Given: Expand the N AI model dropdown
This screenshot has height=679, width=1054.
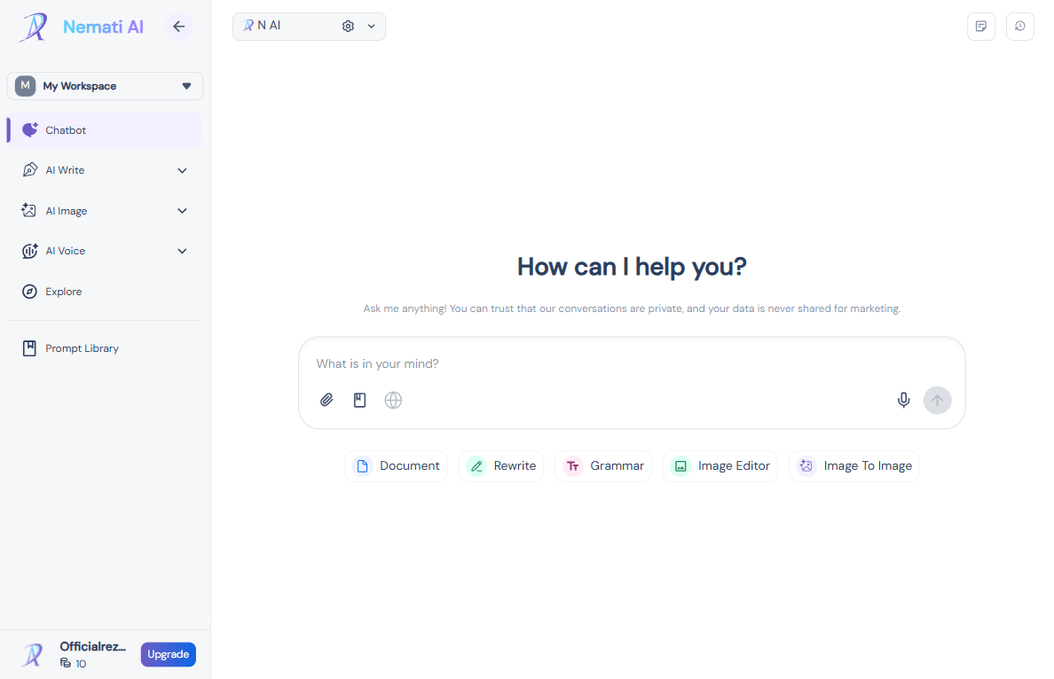Looking at the screenshot, I should coord(372,27).
